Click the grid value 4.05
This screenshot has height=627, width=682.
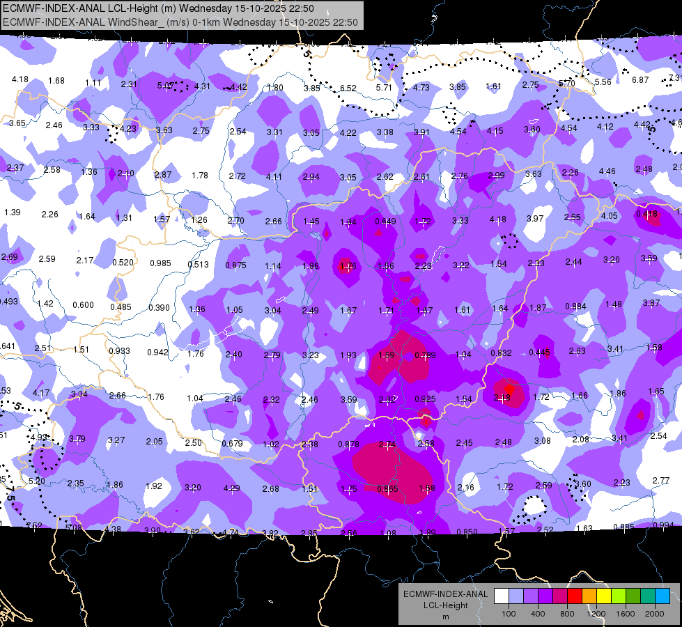610,215
